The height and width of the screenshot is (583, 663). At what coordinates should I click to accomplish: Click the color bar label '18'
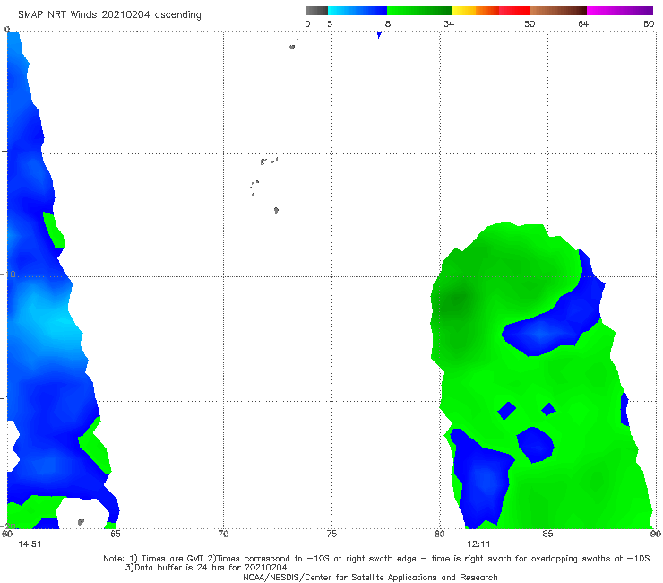point(385,23)
